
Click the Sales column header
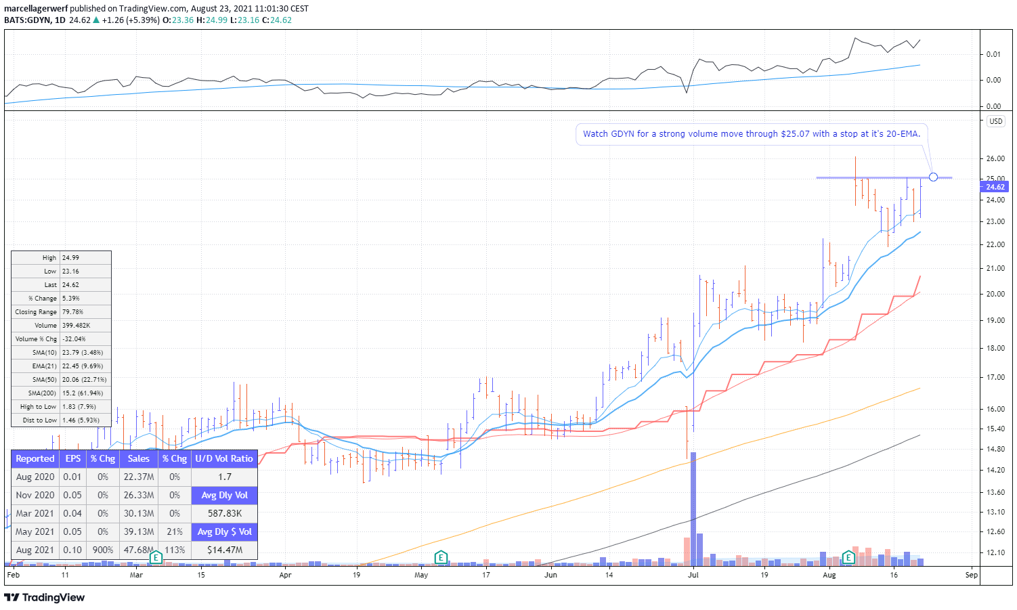click(x=139, y=458)
